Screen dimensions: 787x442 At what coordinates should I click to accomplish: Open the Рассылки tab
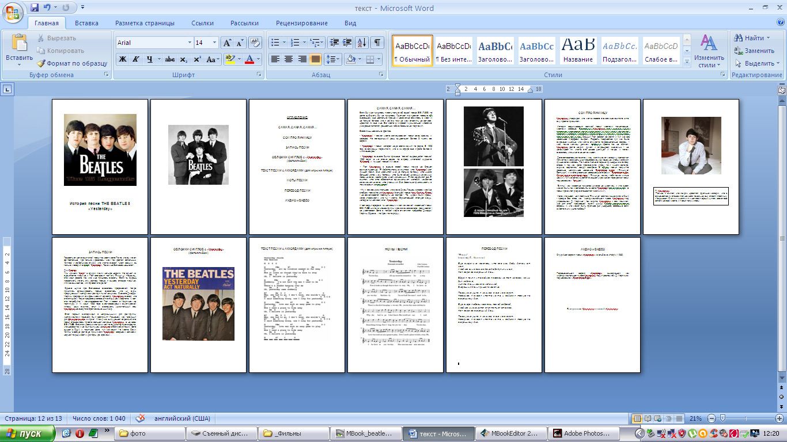coord(244,23)
